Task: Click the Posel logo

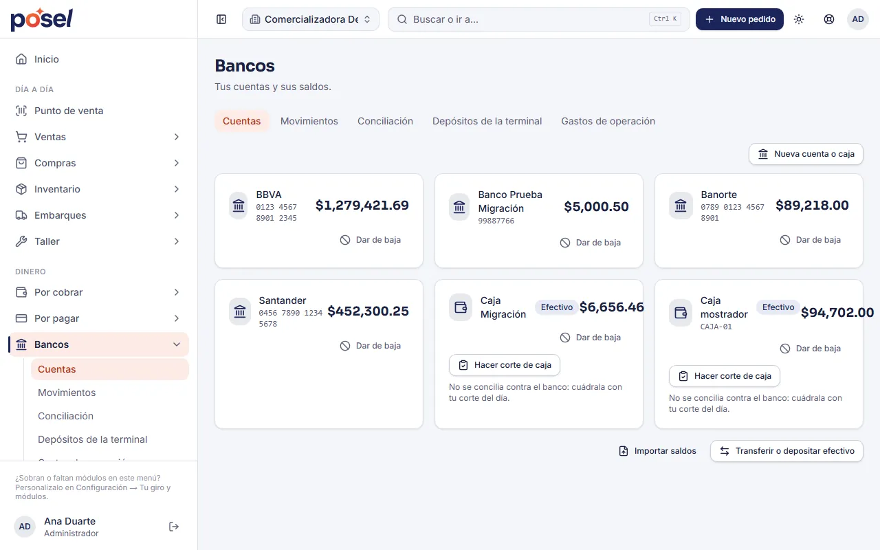Action: 41,19
